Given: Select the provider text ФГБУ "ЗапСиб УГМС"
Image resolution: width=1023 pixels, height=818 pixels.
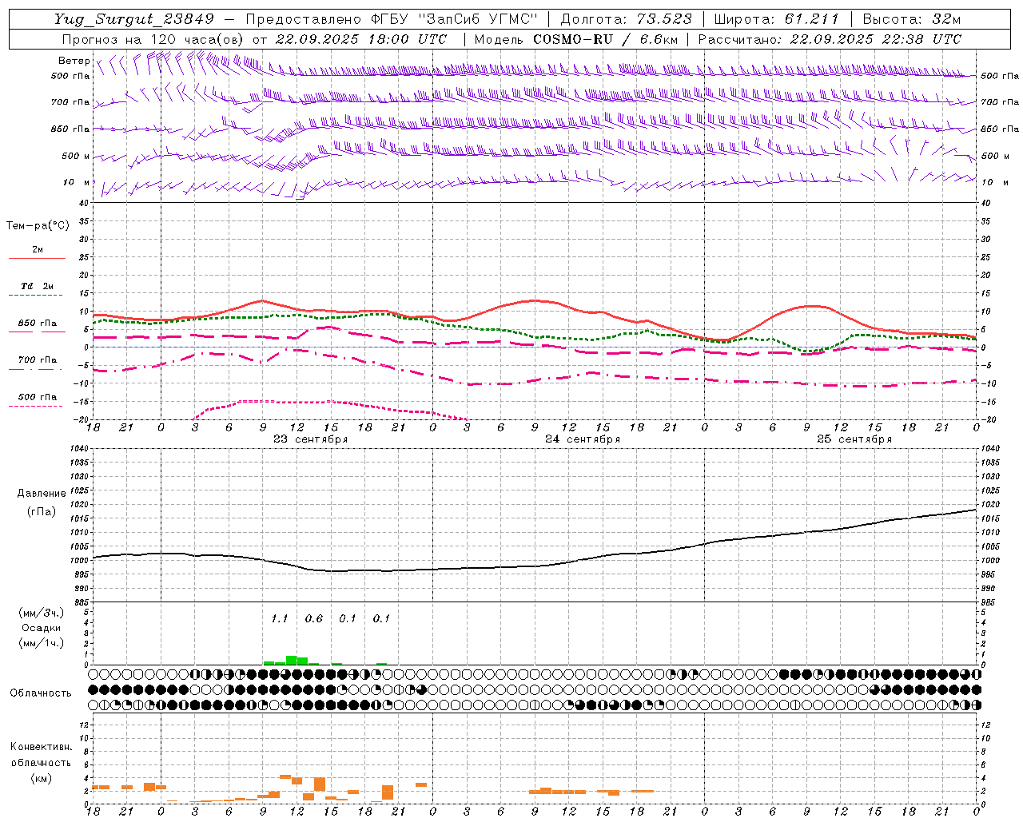Looking at the screenshot, I should coord(455,19).
